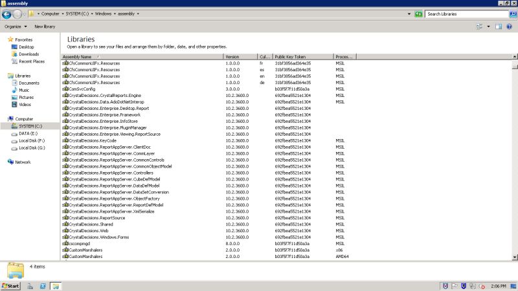Click the Favorites star icon
The height and width of the screenshot is (291, 518).
10,39
